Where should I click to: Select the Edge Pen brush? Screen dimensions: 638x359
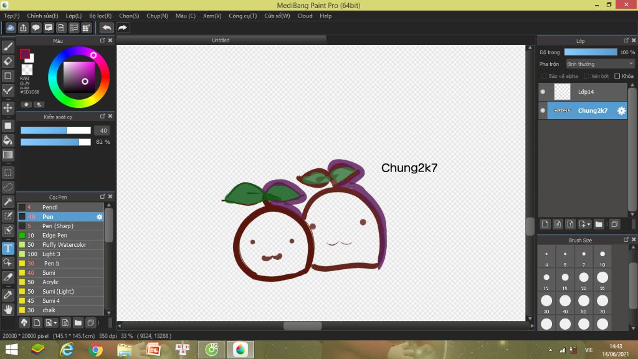coord(60,235)
